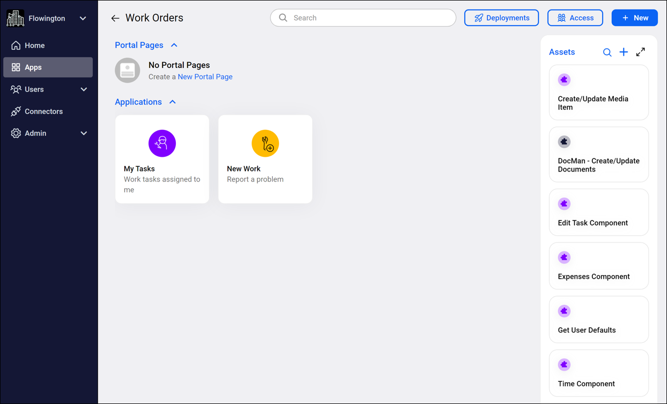667x404 pixels.
Task: Click the Portal Pages heading
Action: pyautogui.click(x=139, y=45)
